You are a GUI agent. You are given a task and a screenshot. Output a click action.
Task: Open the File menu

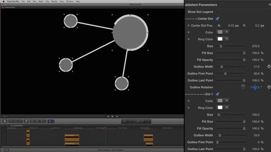tap(23, 1)
